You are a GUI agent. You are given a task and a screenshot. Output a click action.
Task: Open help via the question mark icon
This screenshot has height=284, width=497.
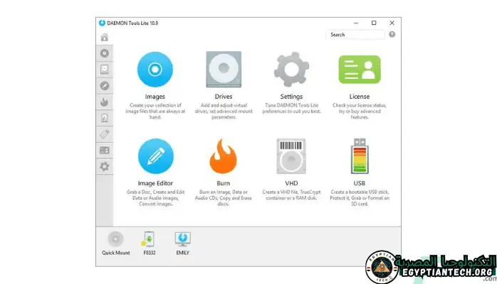point(392,34)
